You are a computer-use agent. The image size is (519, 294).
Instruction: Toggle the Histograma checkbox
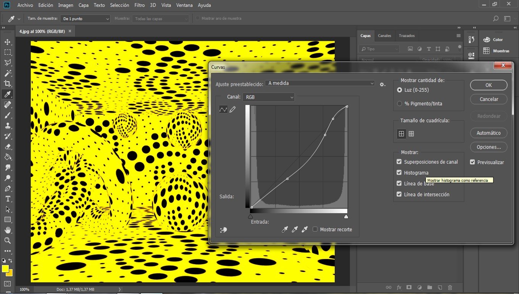(x=399, y=173)
